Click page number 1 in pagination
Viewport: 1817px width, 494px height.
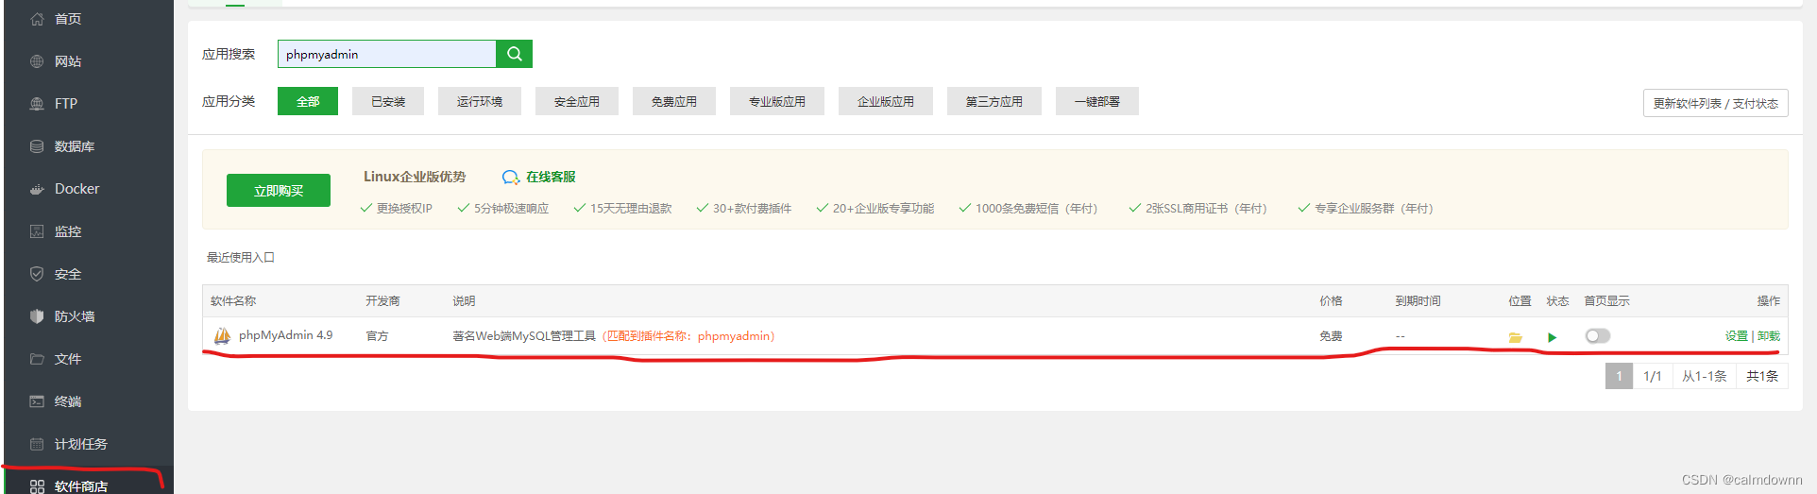click(x=1619, y=376)
